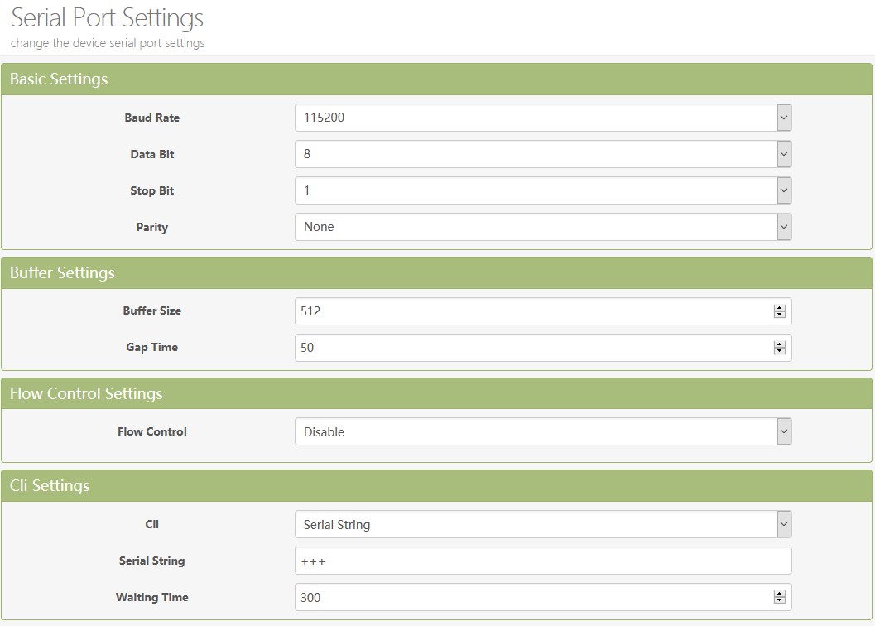This screenshot has height=626, width=875.
Task: Click the Serial String text field
Action: tap(542, 561)
